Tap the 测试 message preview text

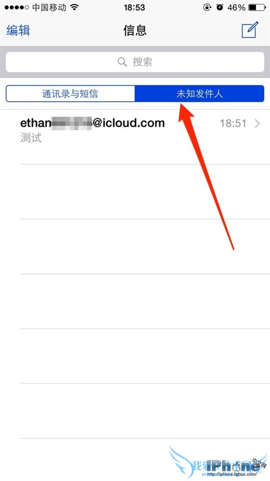coord(31,138)
